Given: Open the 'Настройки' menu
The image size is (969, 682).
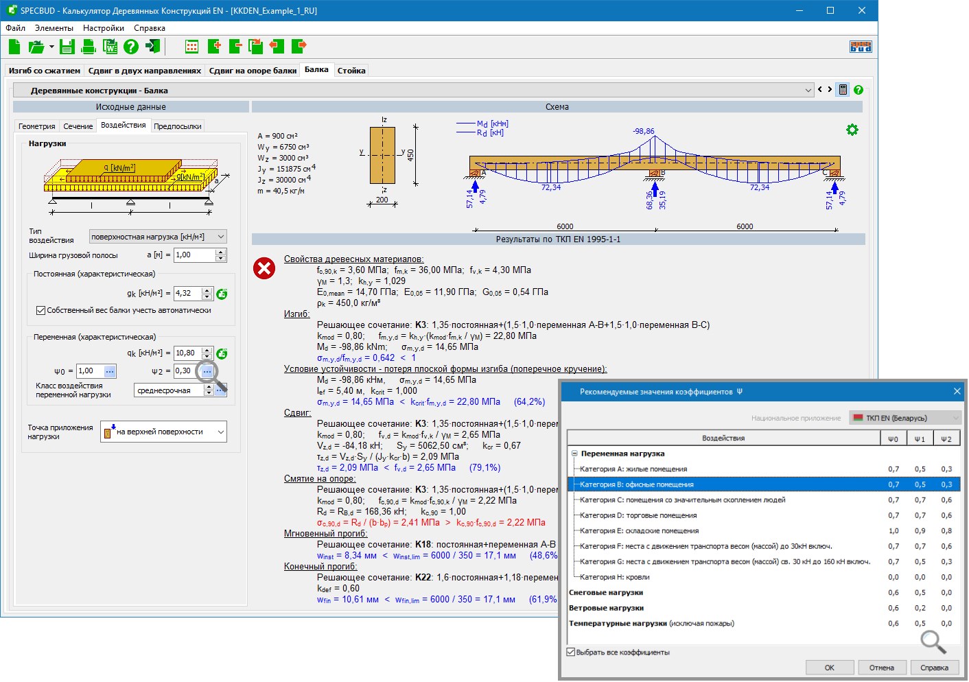Looking at the screenshot, I should [104, 28].
